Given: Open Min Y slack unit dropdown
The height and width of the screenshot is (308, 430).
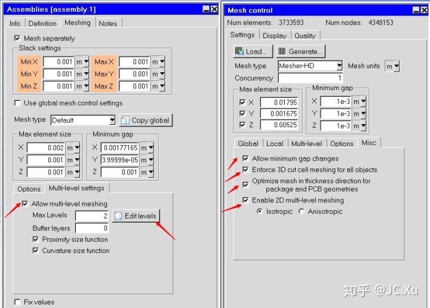Looking at the screenshot, I should click(86, 74).
